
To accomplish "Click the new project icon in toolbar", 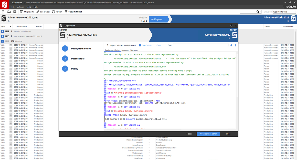I will [3, 12].
